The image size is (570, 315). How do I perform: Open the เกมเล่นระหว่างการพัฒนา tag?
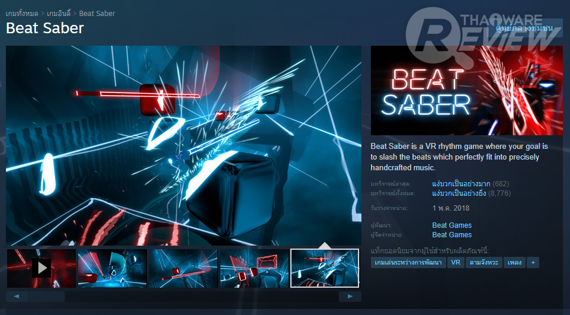[408, 263]
